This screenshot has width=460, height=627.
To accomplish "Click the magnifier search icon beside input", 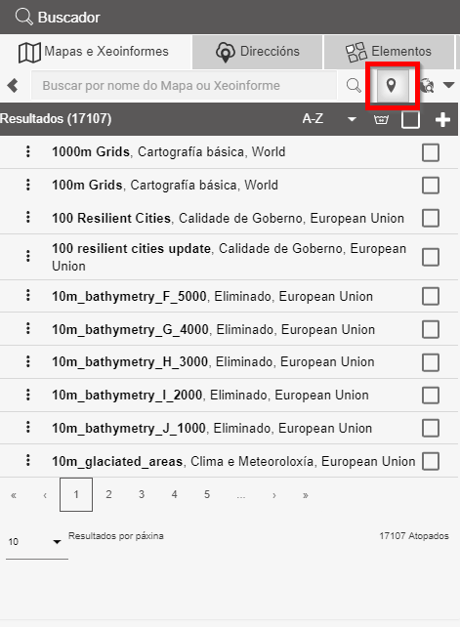I will [354, 85].
